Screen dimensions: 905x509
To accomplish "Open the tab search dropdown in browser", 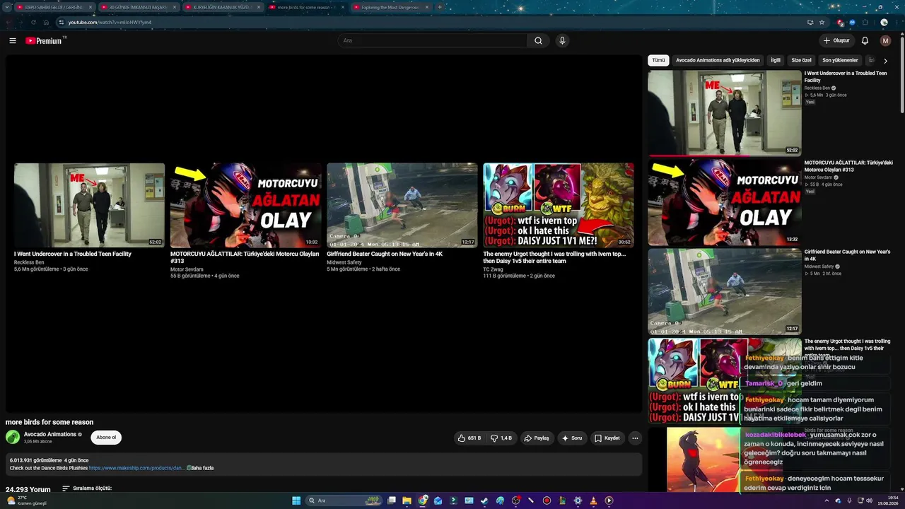I will click(7, 7).
